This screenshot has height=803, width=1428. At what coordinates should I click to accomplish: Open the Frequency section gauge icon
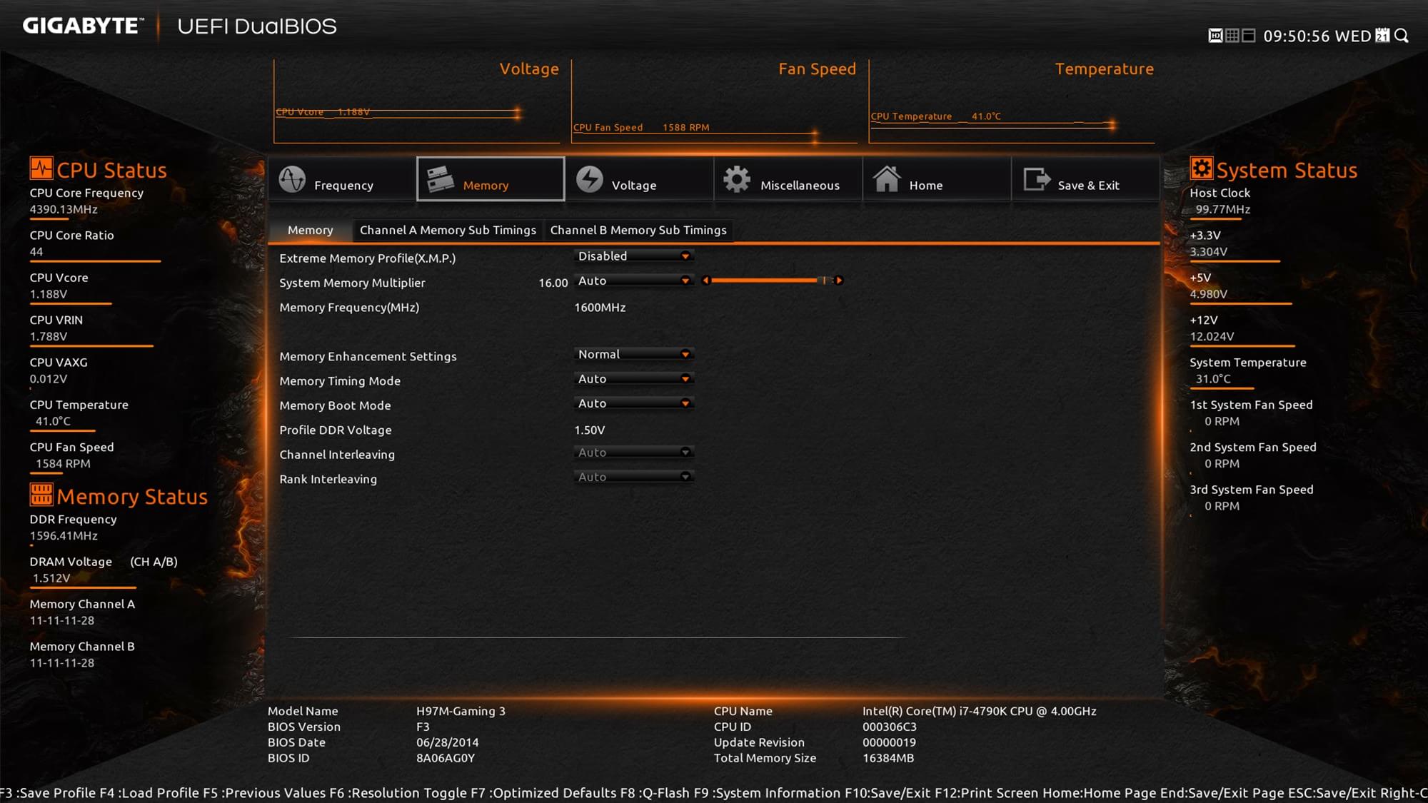click(x=292, y=179)
